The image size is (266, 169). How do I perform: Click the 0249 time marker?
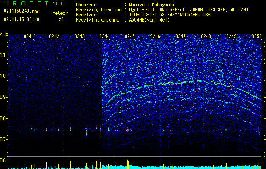[231, 36]
